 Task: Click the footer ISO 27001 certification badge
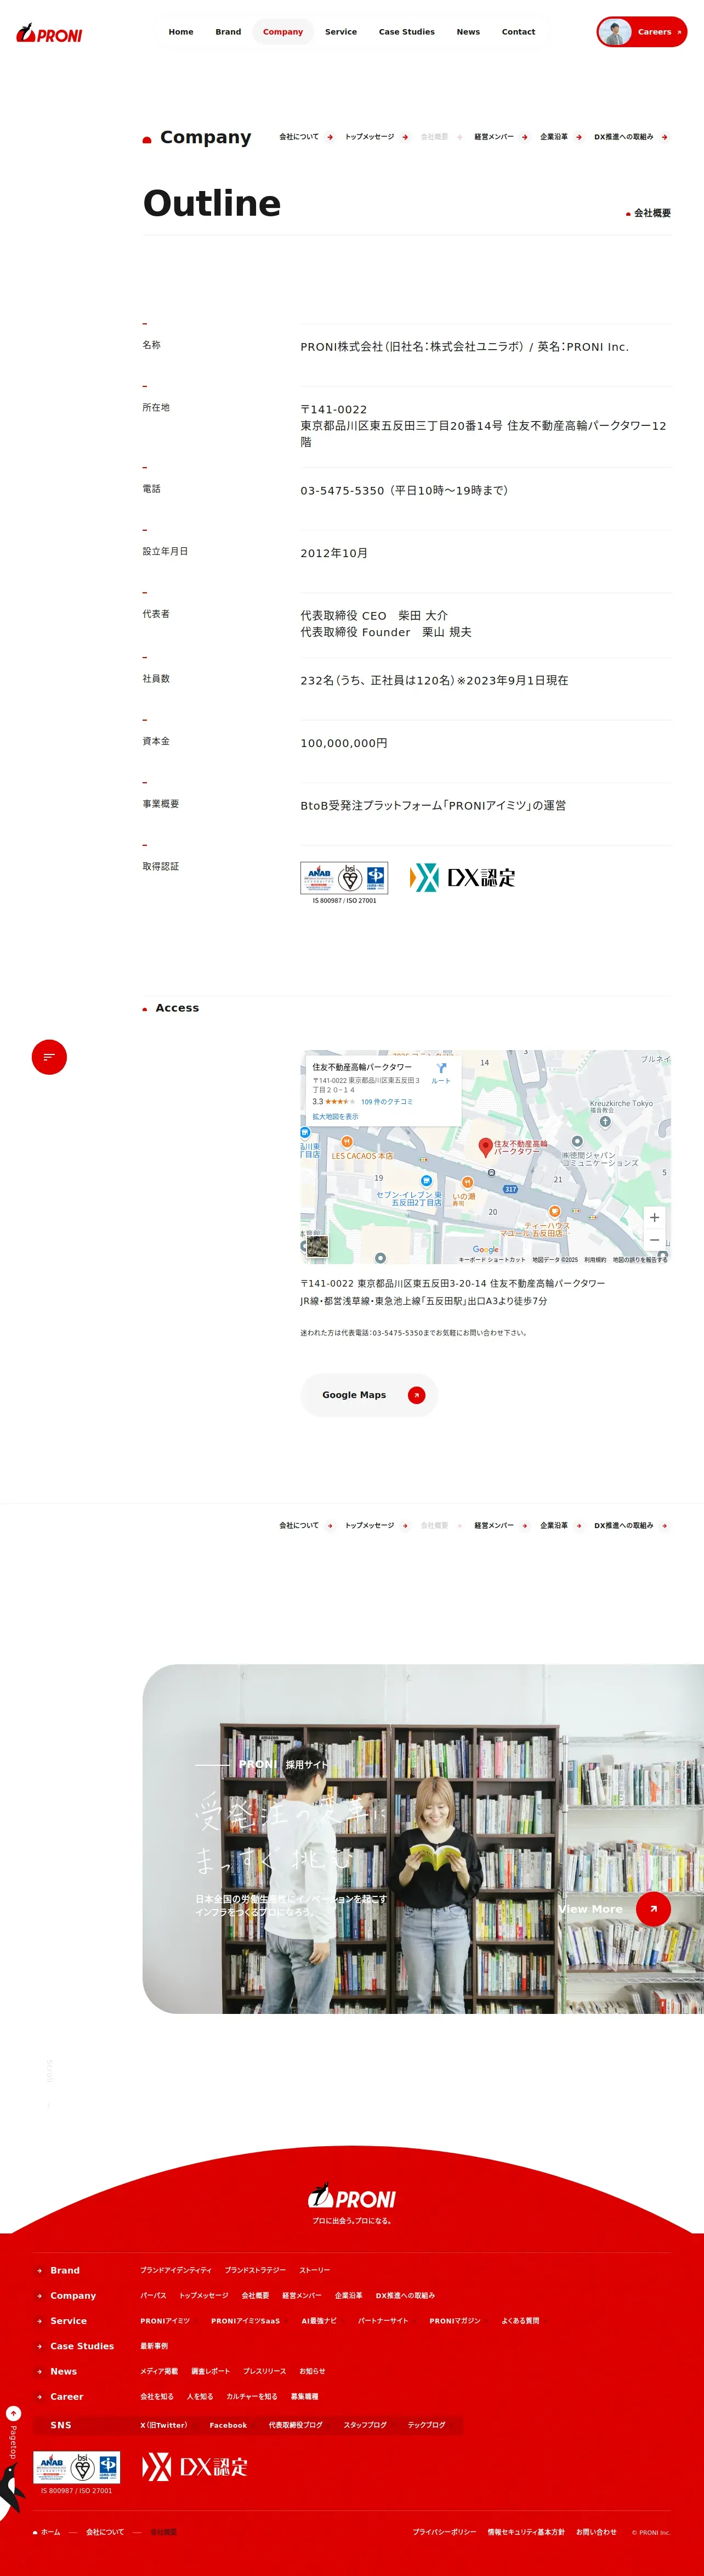(77, 2469)
